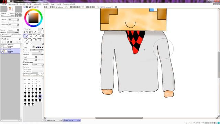Adjust the brush size slider

pyautogui.click(x=38, y=50)
